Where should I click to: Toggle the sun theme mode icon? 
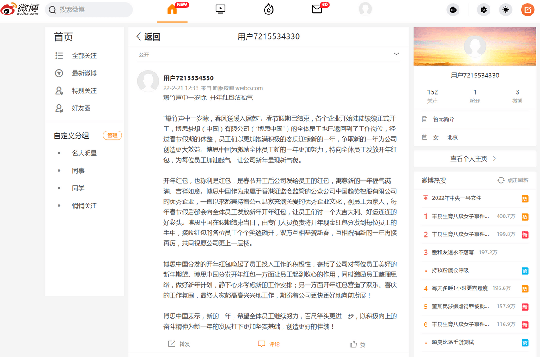click(506, 10)
